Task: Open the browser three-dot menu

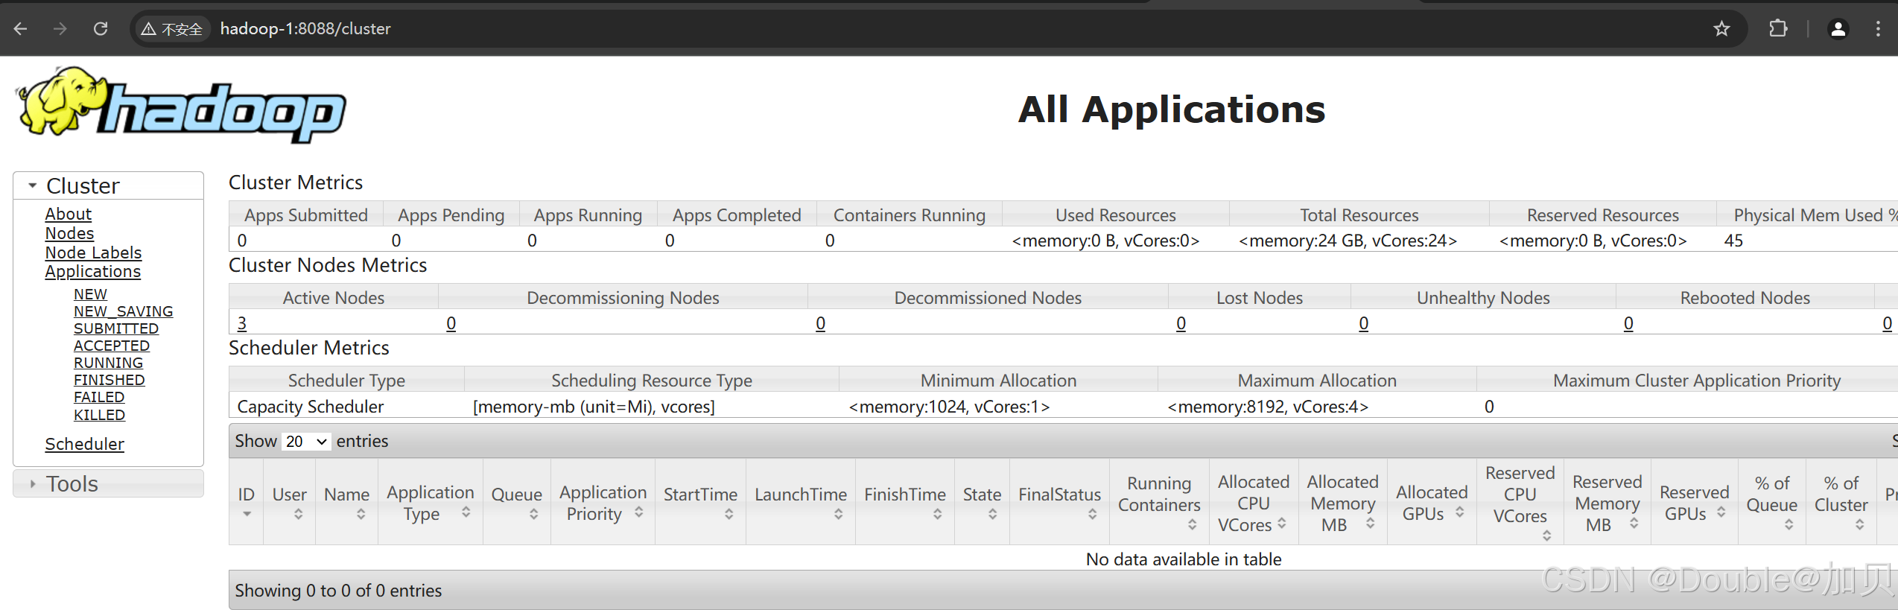Action: coord(1878,29)
